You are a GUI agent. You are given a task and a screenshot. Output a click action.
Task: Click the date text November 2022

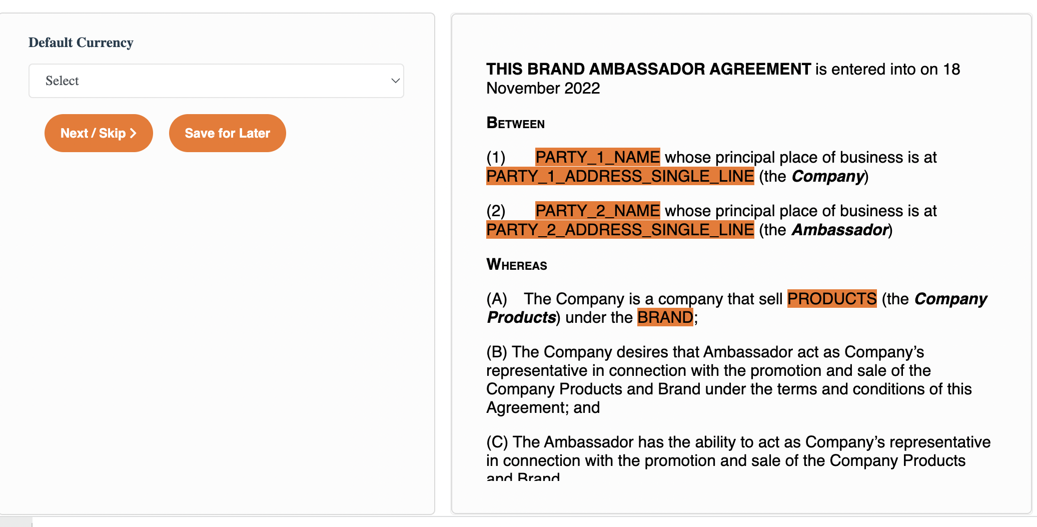coord(543,88)
